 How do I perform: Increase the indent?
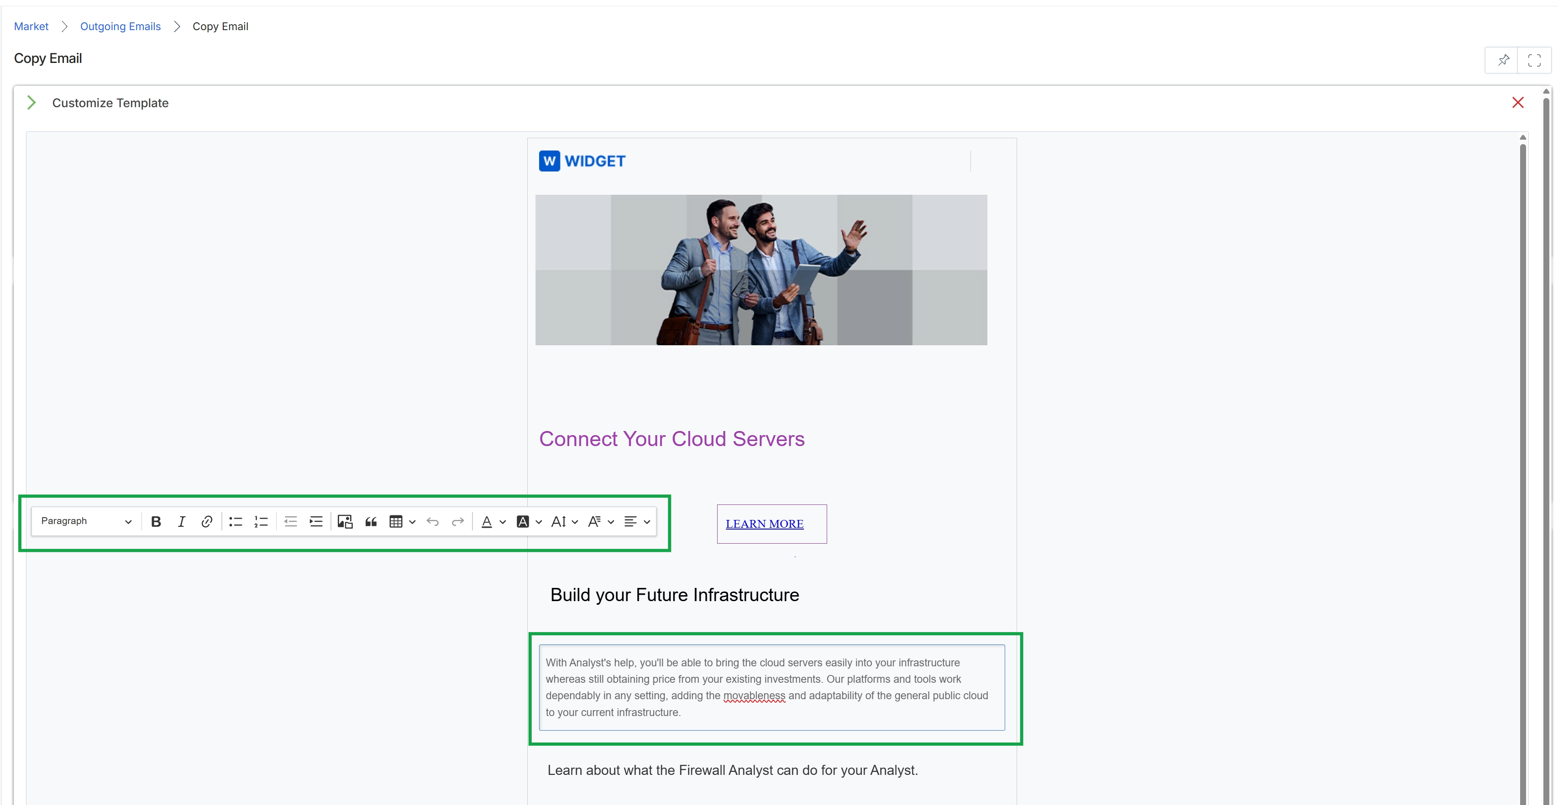316,522
